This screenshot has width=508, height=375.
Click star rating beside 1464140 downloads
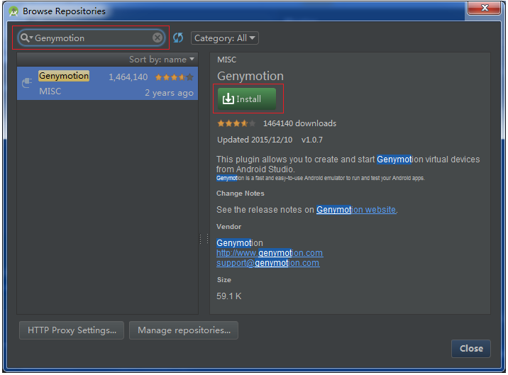point(236,123)
